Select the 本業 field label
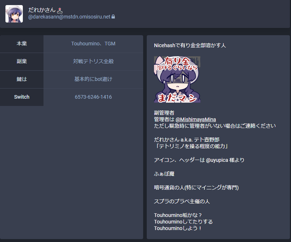Image resolution: width=291 pixels, height=242 pixels. pos(22,44)
